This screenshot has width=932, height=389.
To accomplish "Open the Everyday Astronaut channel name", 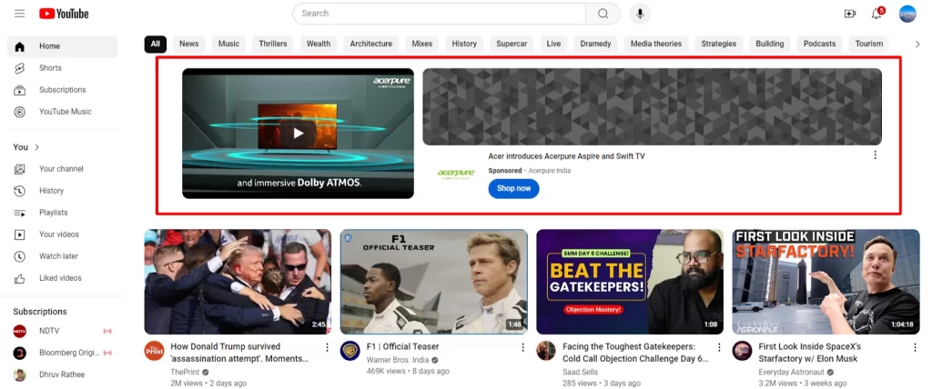I will pyautogui.click(x=793, y=373).
